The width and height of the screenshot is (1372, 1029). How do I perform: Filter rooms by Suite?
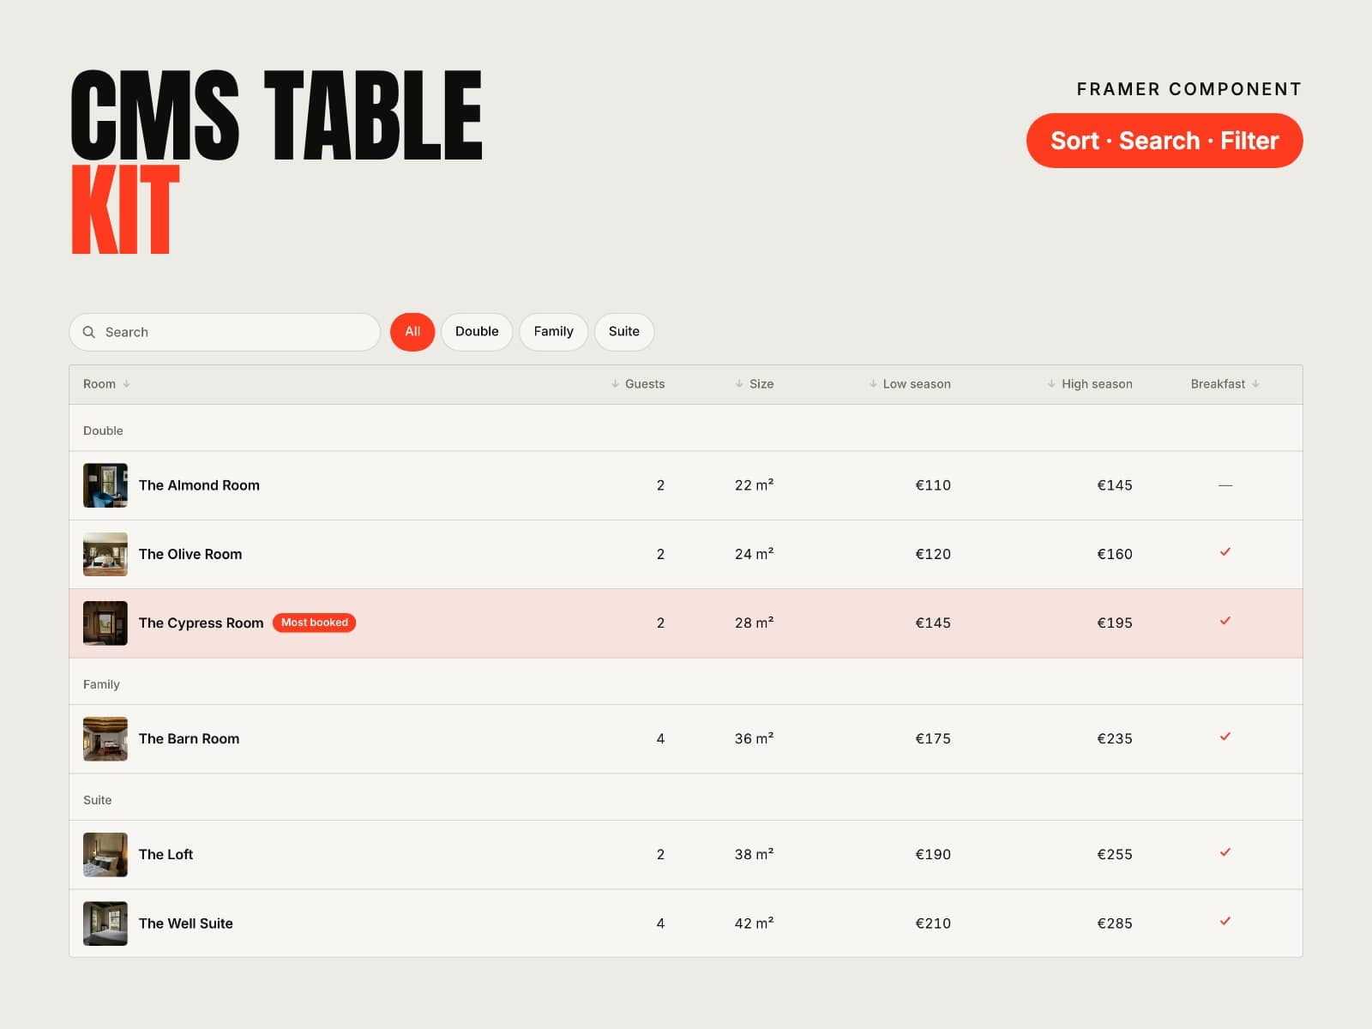pyautogui.click(x=624, y=332)
